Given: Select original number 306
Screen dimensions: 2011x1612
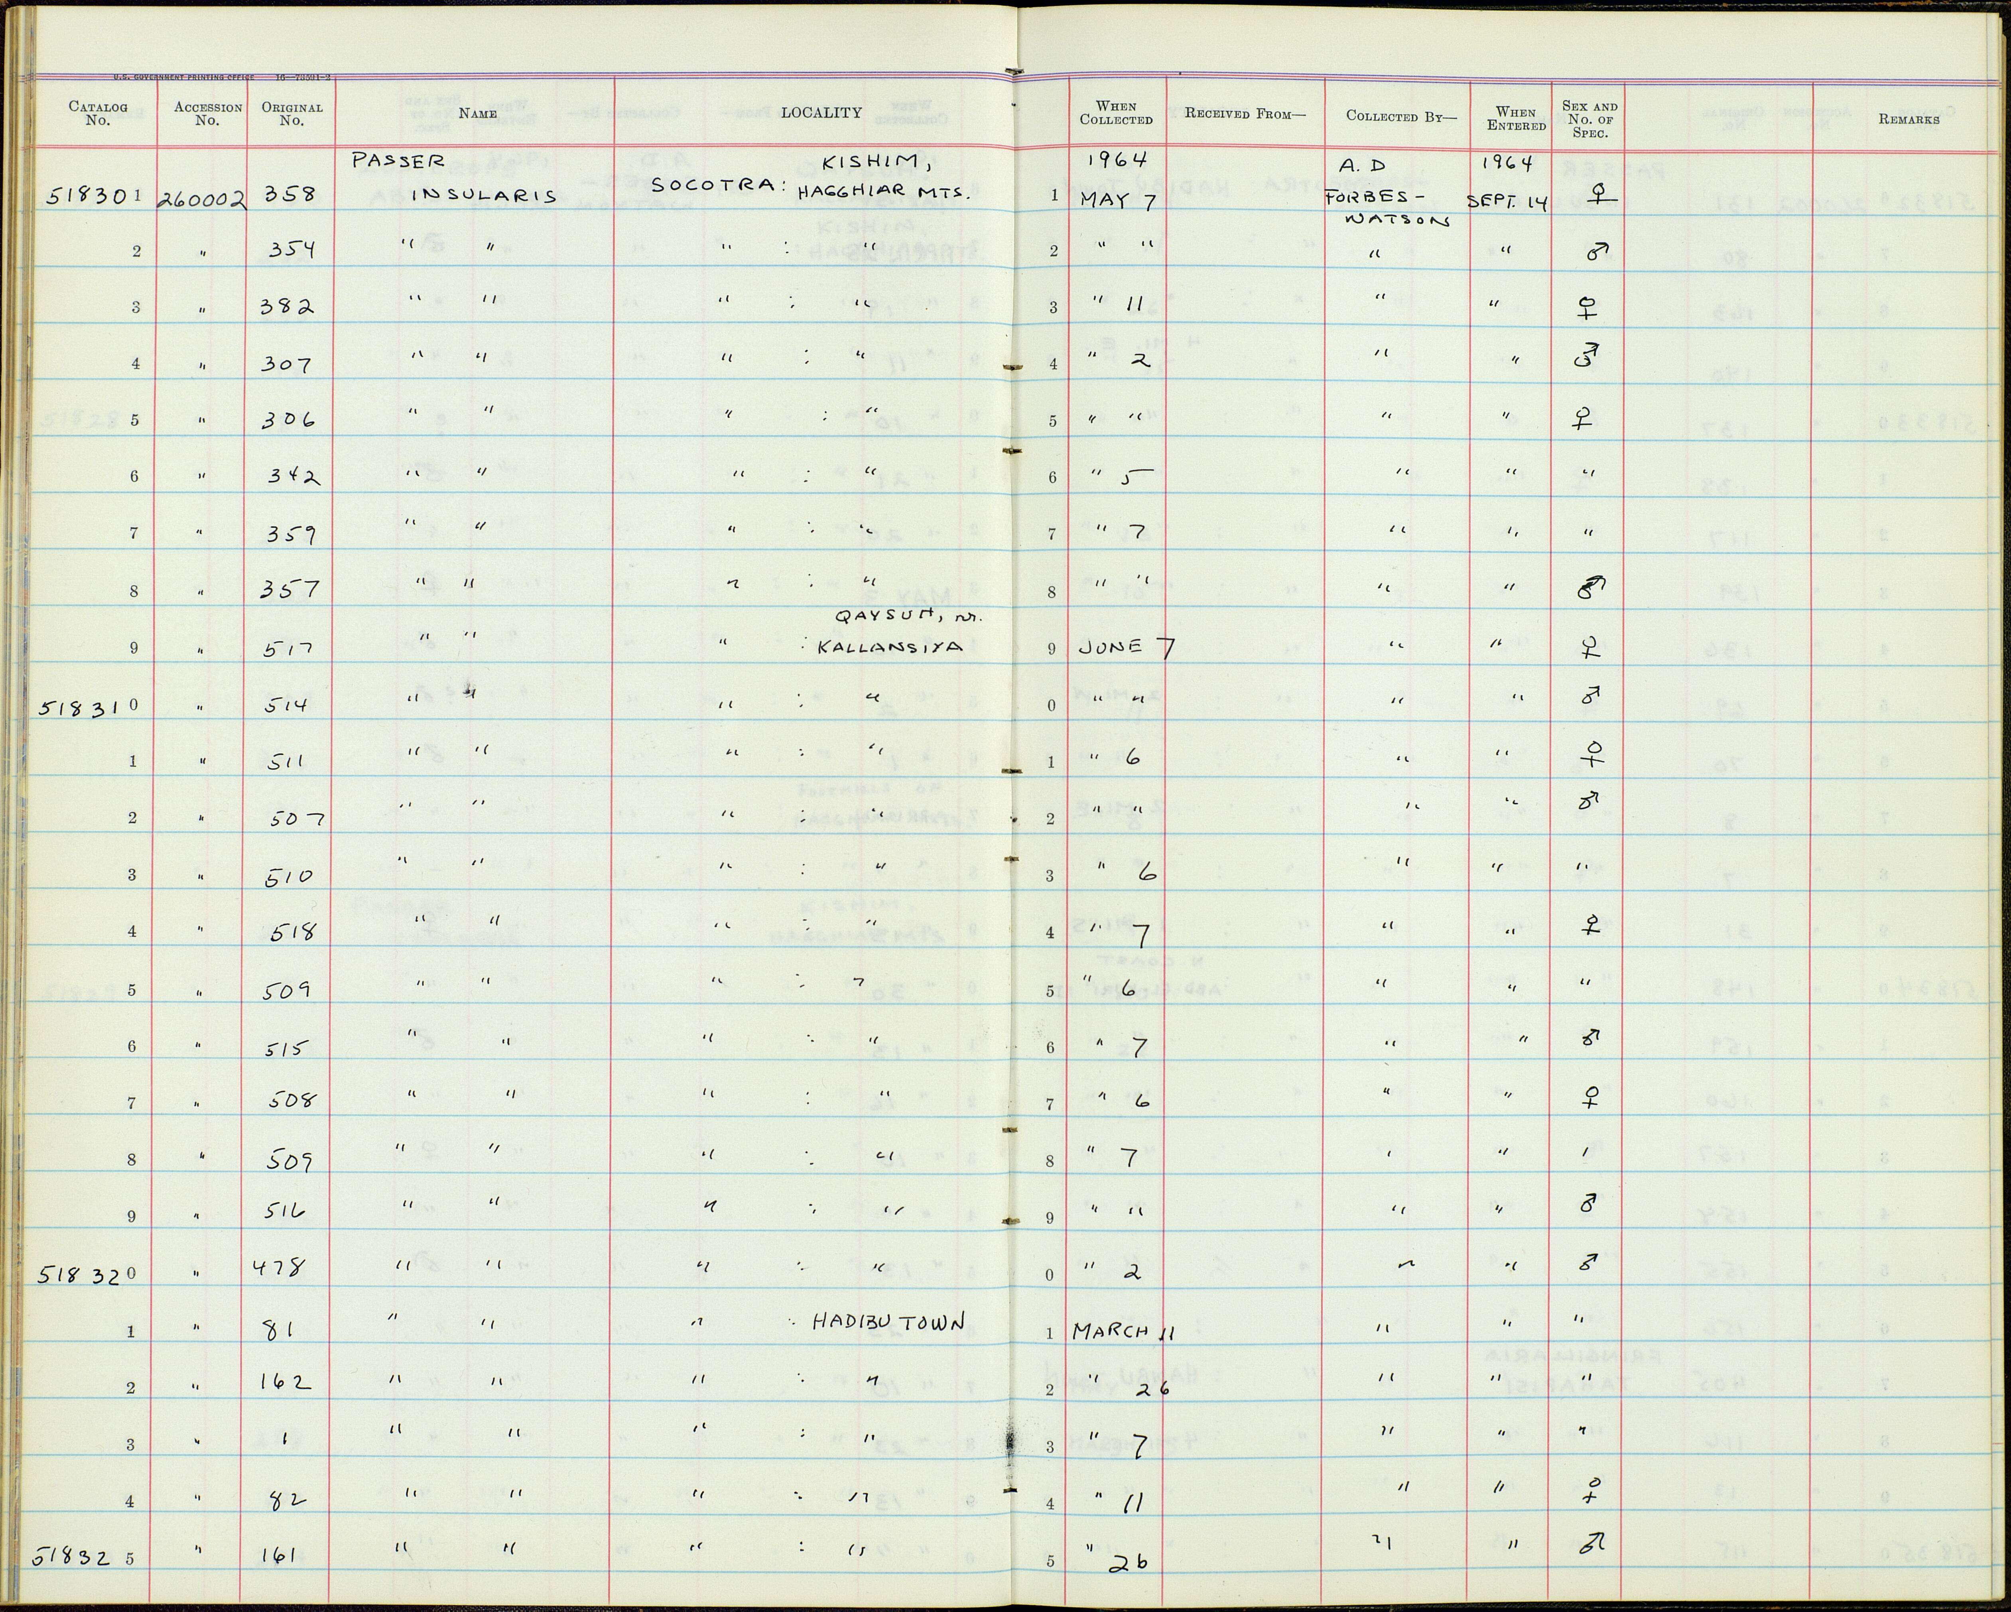Looking at the screenshot, I should pos(288,420).
